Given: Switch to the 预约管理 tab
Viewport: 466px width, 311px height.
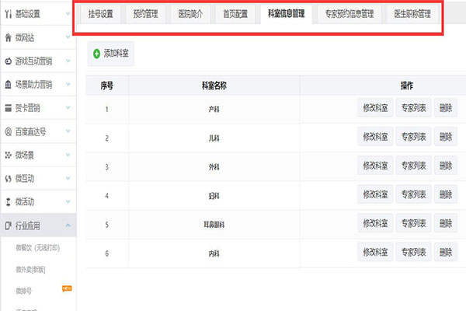Looking at the screenshot, I should click(x=145, y=14).
